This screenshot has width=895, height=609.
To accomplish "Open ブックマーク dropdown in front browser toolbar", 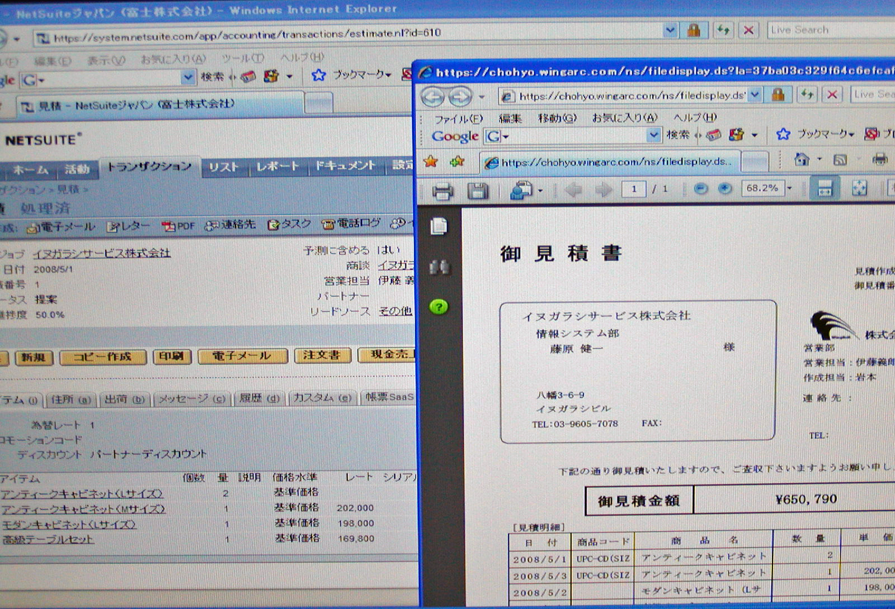I will pos(851,135).
